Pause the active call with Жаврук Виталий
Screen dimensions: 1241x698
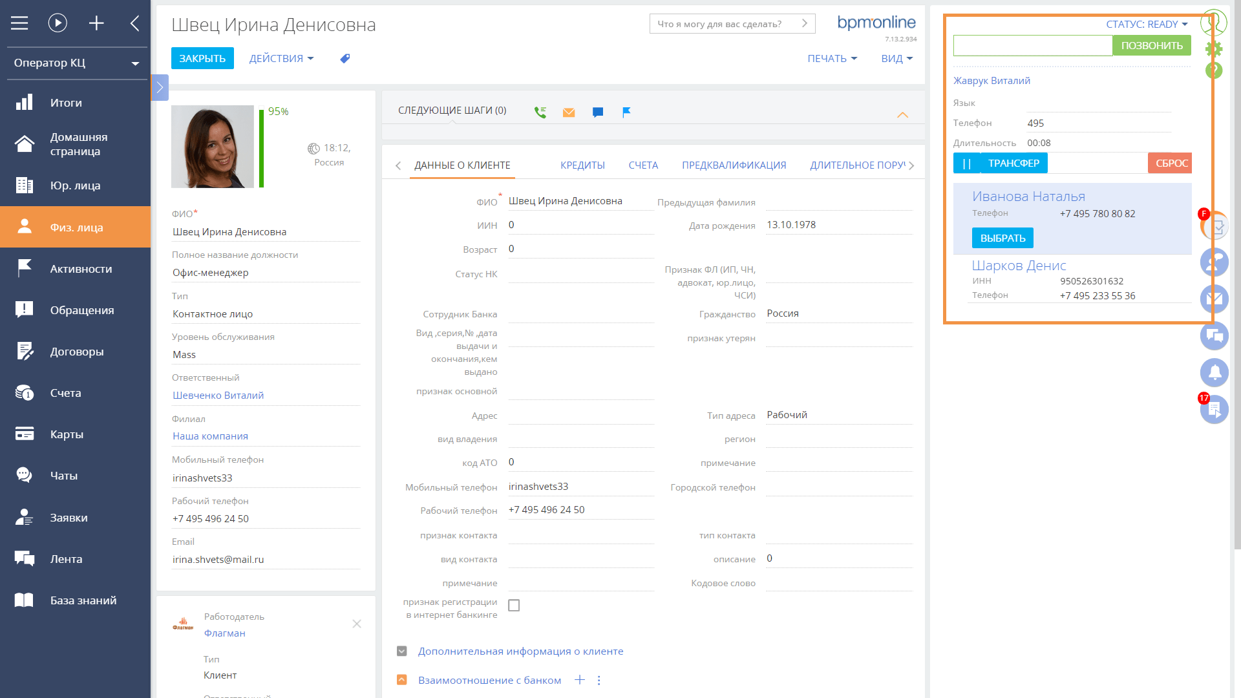point(968,163)
